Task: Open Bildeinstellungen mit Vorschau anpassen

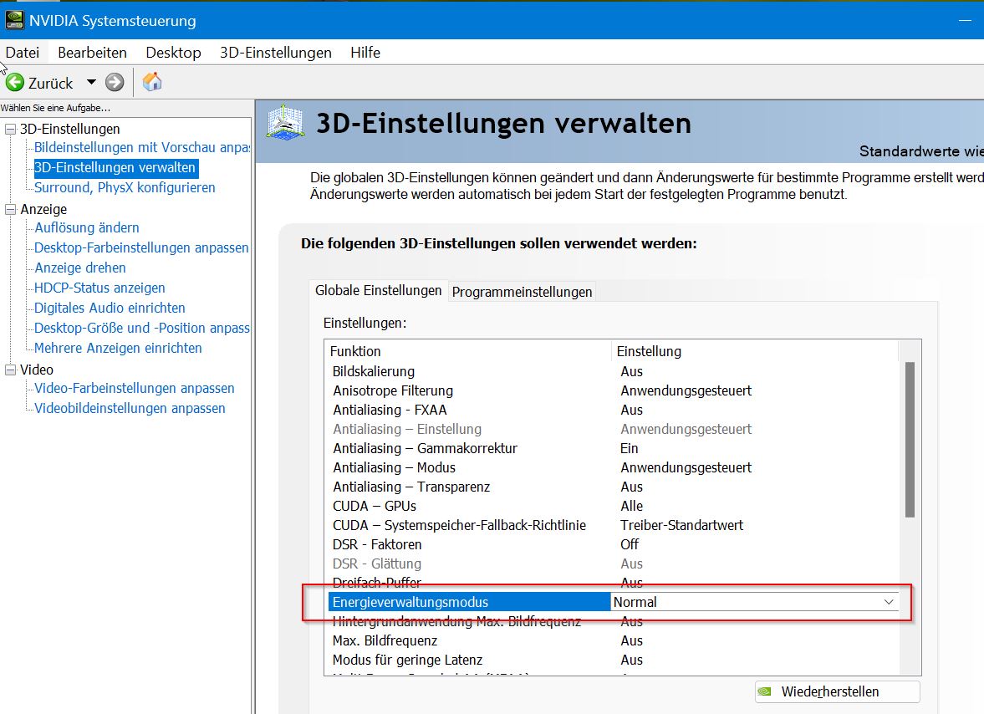Action: point(142,147)
